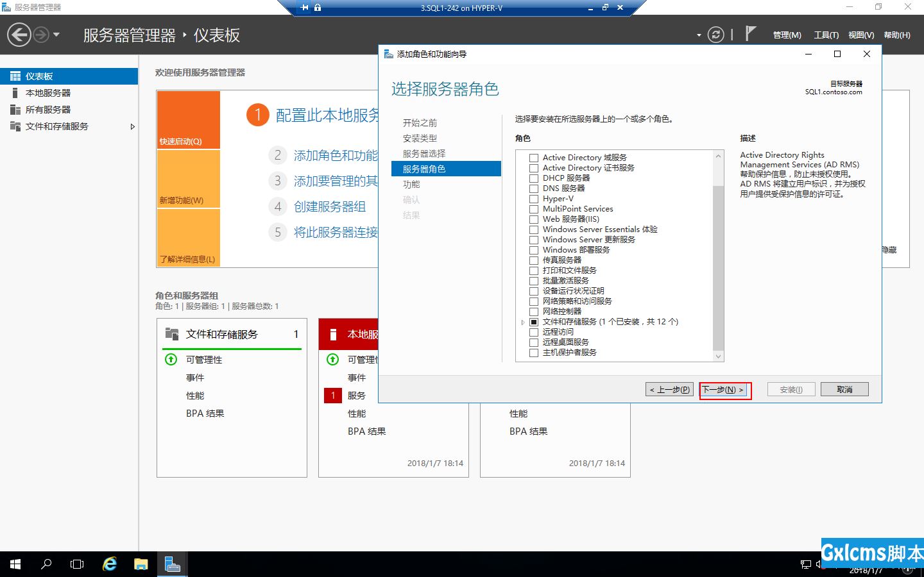The width and height of the screenshot is (924, 577).
Task: Check Active Directory 域服务 role
Action: [x=534, y=158]
